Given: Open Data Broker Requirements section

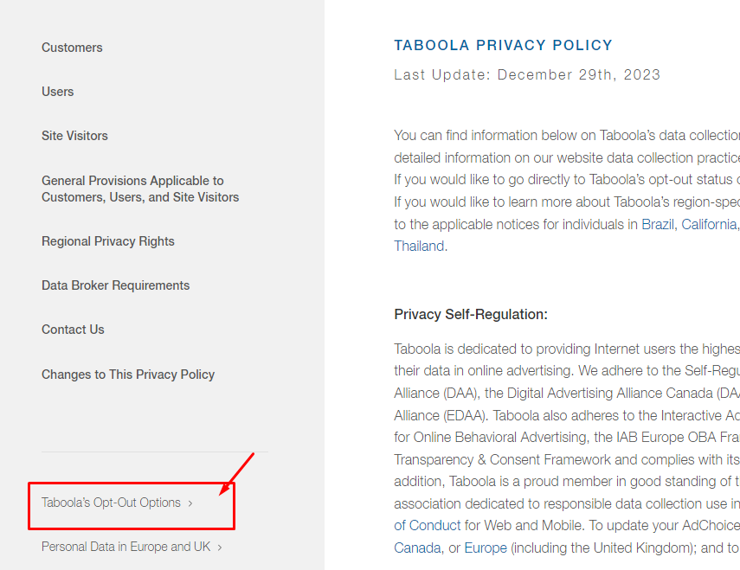Looking at the screenshot, I should point(115,285).
